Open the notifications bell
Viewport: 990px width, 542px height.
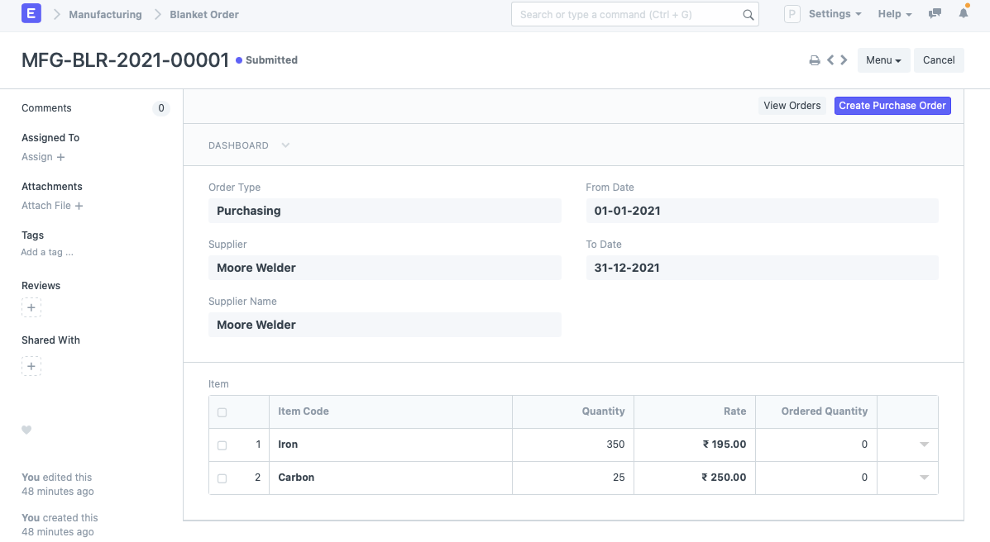click(964, 14)
